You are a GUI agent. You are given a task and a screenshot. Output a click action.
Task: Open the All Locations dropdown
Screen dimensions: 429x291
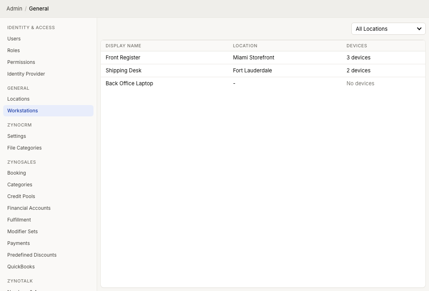388,29
